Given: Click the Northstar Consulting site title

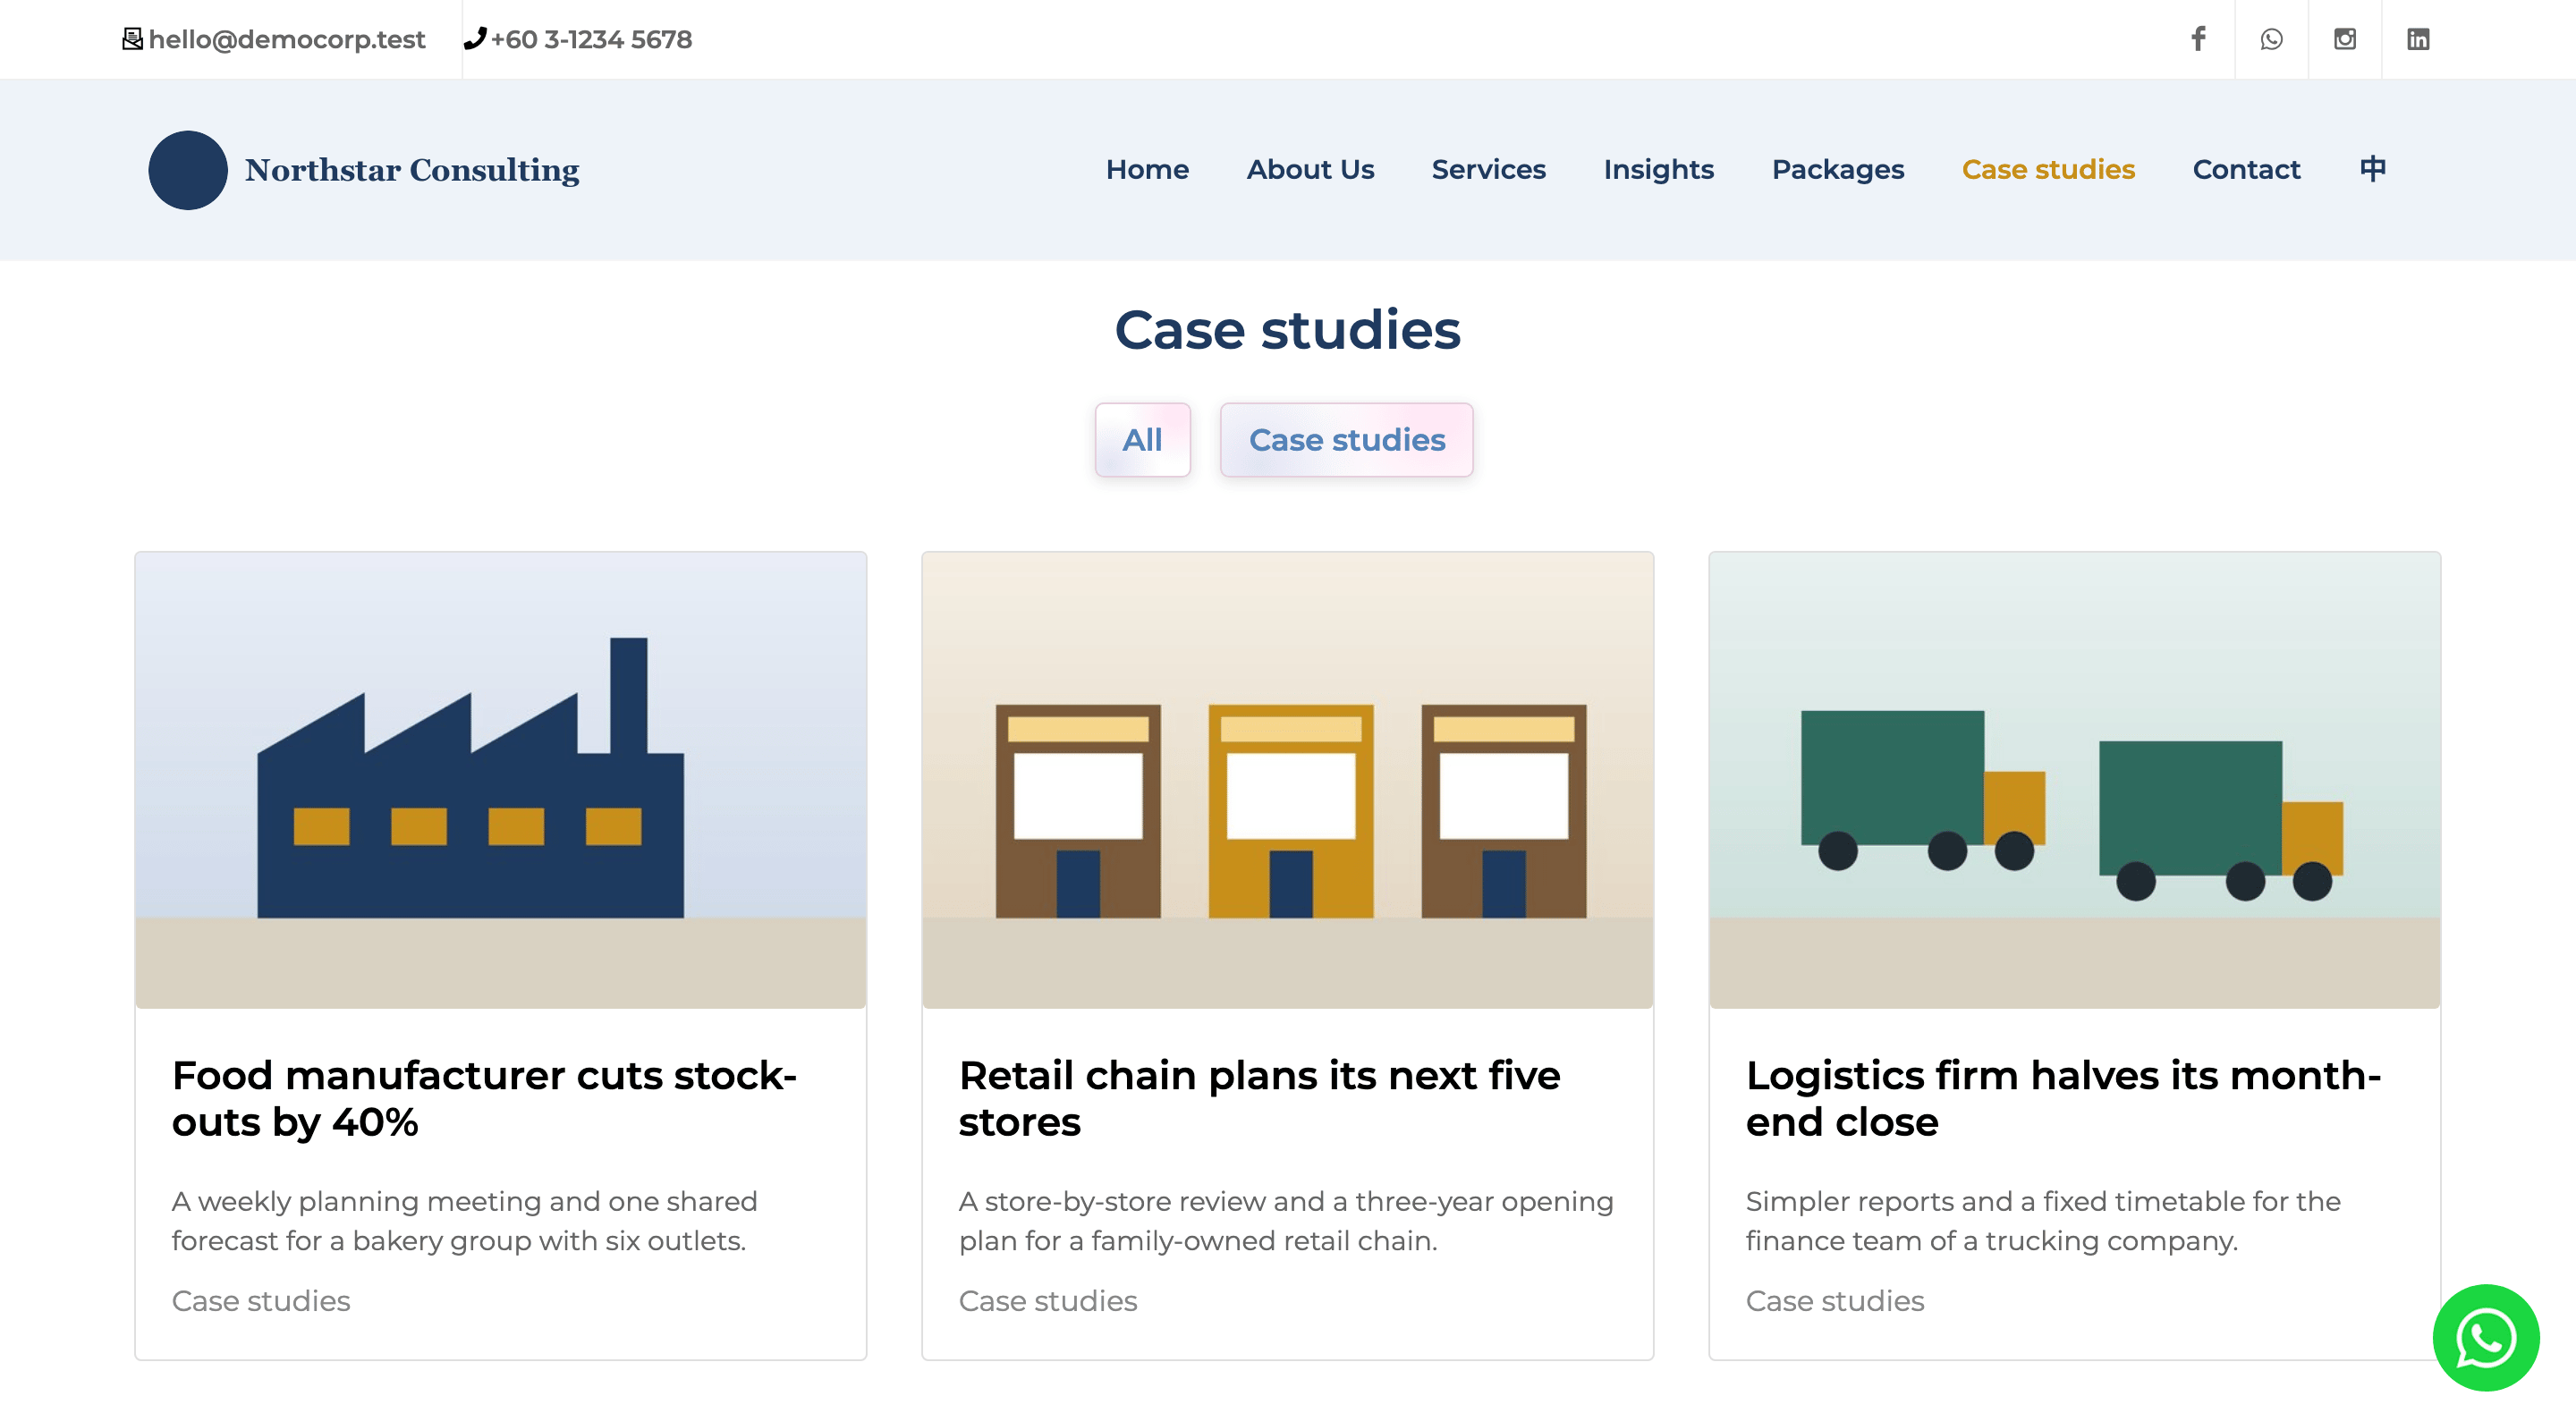Looking at the screenshot, I should (412, 170).
